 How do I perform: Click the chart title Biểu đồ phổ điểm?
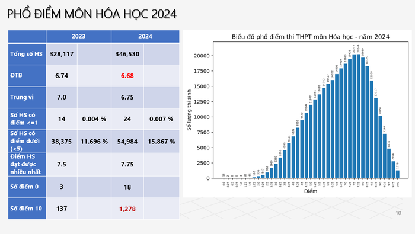311,37
